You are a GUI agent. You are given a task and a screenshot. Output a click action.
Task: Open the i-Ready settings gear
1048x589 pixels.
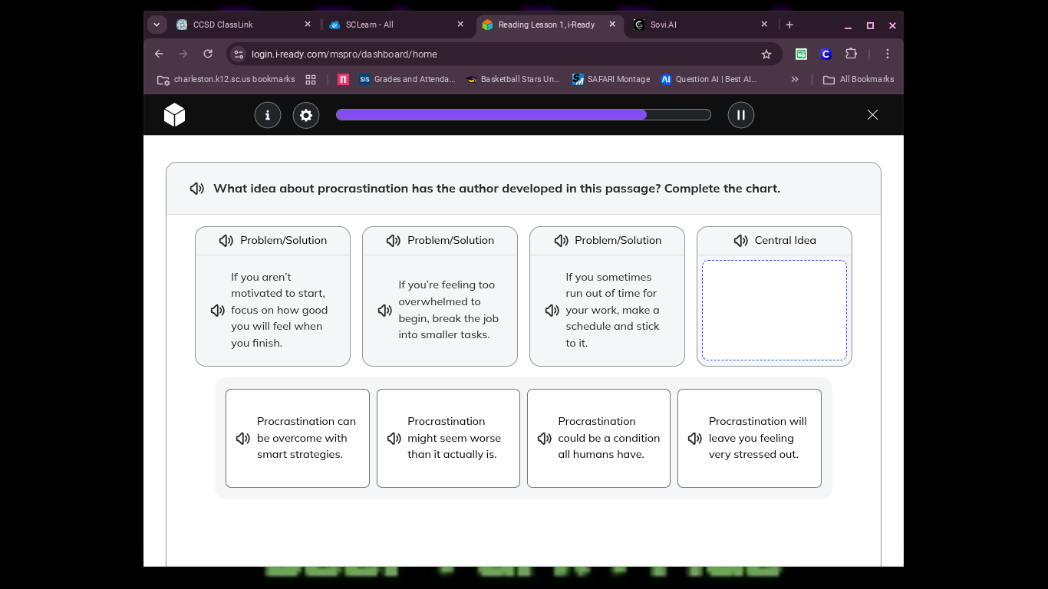pos(306,115)
